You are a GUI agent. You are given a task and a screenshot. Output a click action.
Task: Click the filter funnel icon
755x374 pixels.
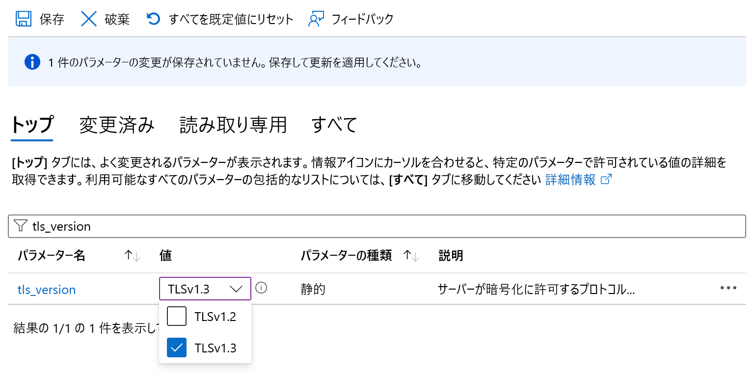click(x=20, y=226)
